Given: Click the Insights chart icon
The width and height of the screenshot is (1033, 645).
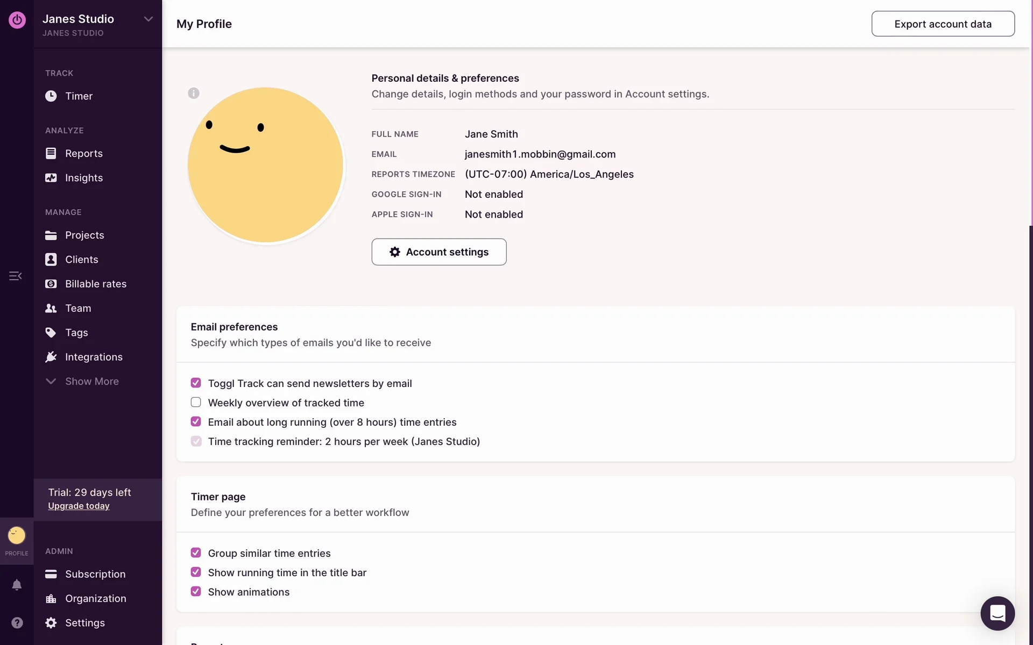Looking at the screenshot, I should (51, 178).
